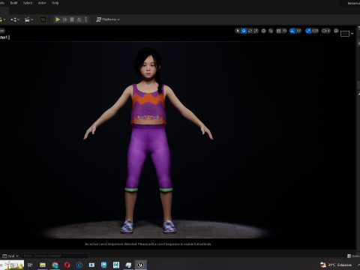Open the play options three-dot menu
Screen dimensions: 360x270
point(85,19)
